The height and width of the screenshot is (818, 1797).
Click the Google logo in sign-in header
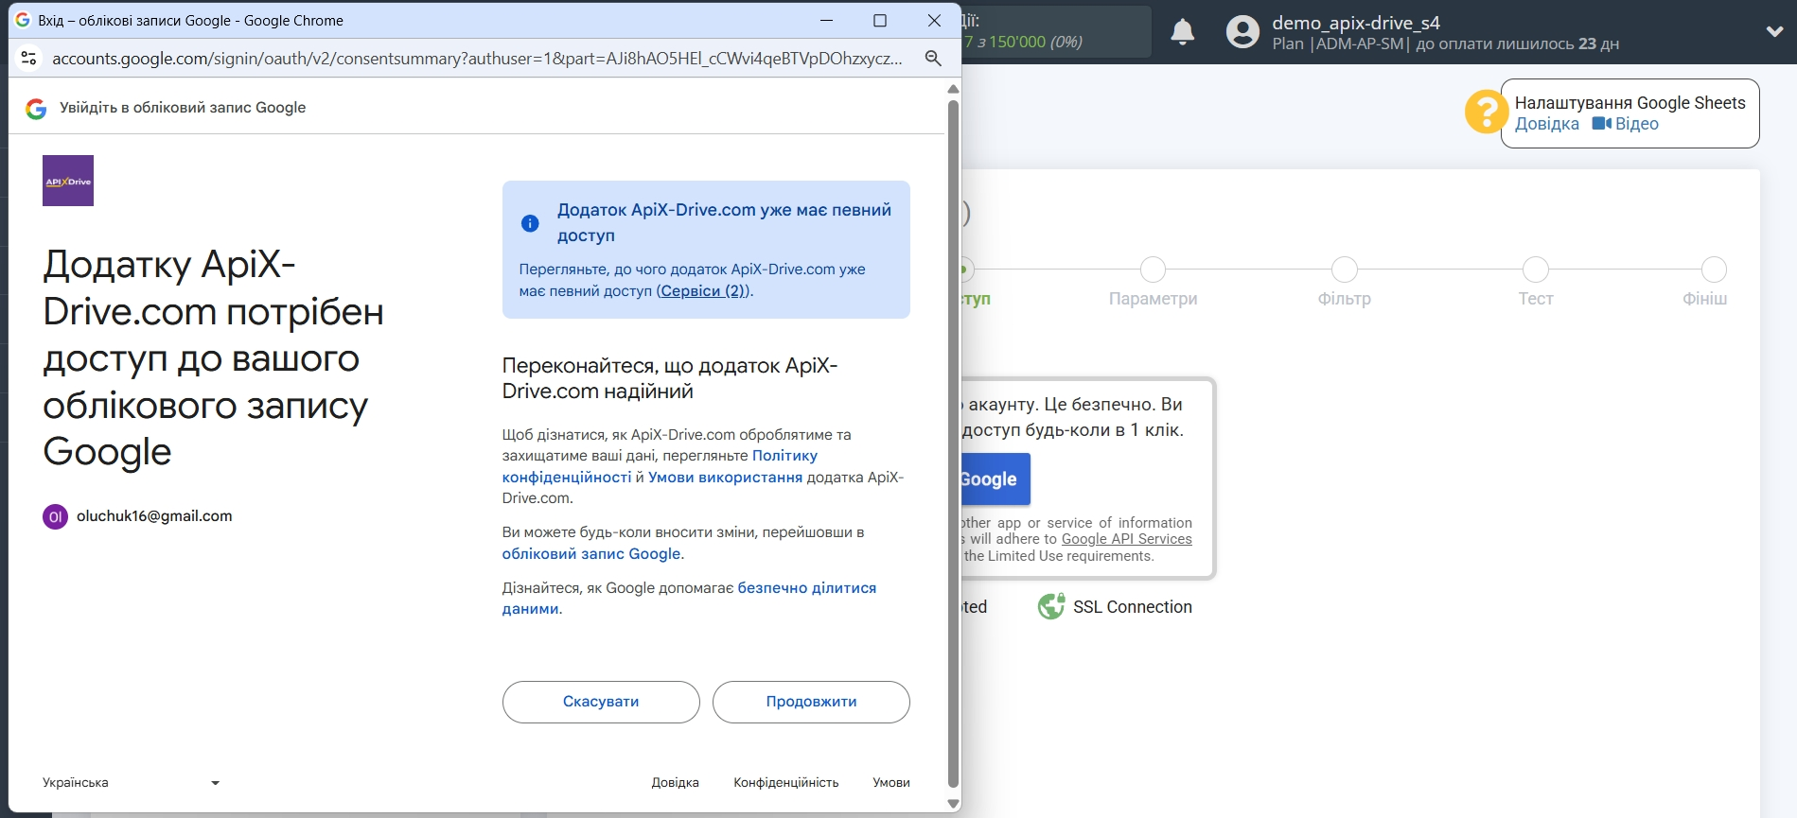[36, 109]
